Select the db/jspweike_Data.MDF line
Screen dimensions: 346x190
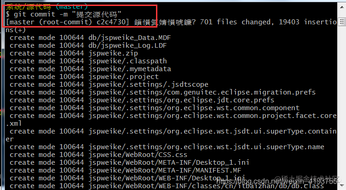pos(90,38)
